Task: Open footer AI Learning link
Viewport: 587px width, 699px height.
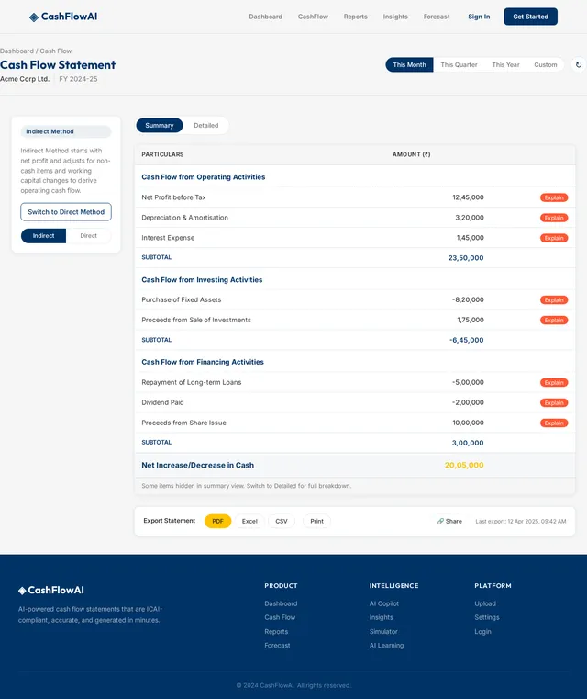Action: [x=387, y=646]
